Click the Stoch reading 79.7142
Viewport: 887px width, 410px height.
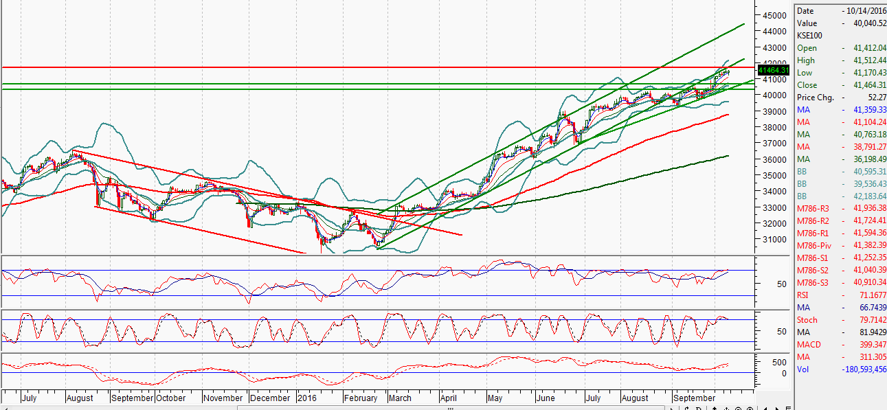871,320
